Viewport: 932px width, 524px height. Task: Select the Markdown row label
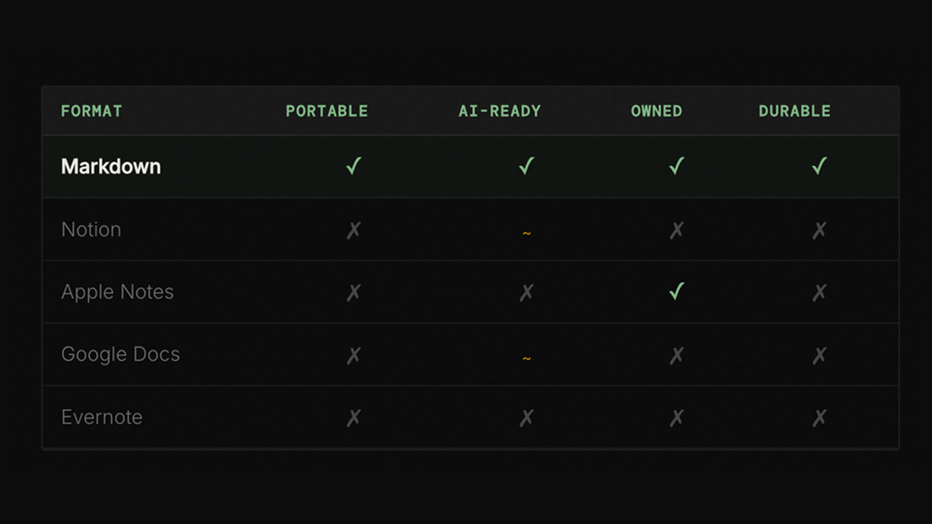(x=111, y=167)
